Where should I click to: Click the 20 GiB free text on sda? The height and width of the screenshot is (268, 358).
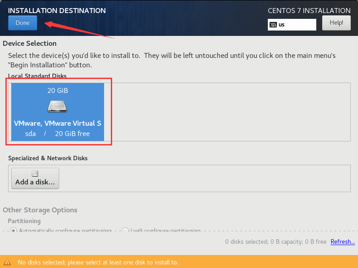tap(72, 134)
